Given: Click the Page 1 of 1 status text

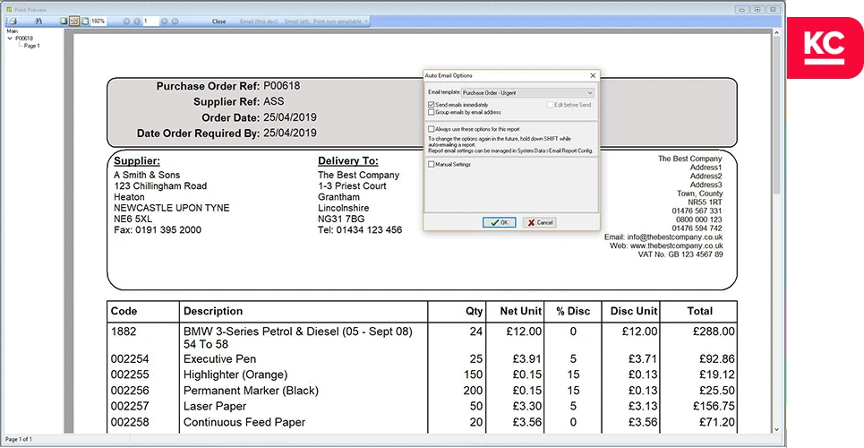Looking at the screenshot, I should point(17,439).
